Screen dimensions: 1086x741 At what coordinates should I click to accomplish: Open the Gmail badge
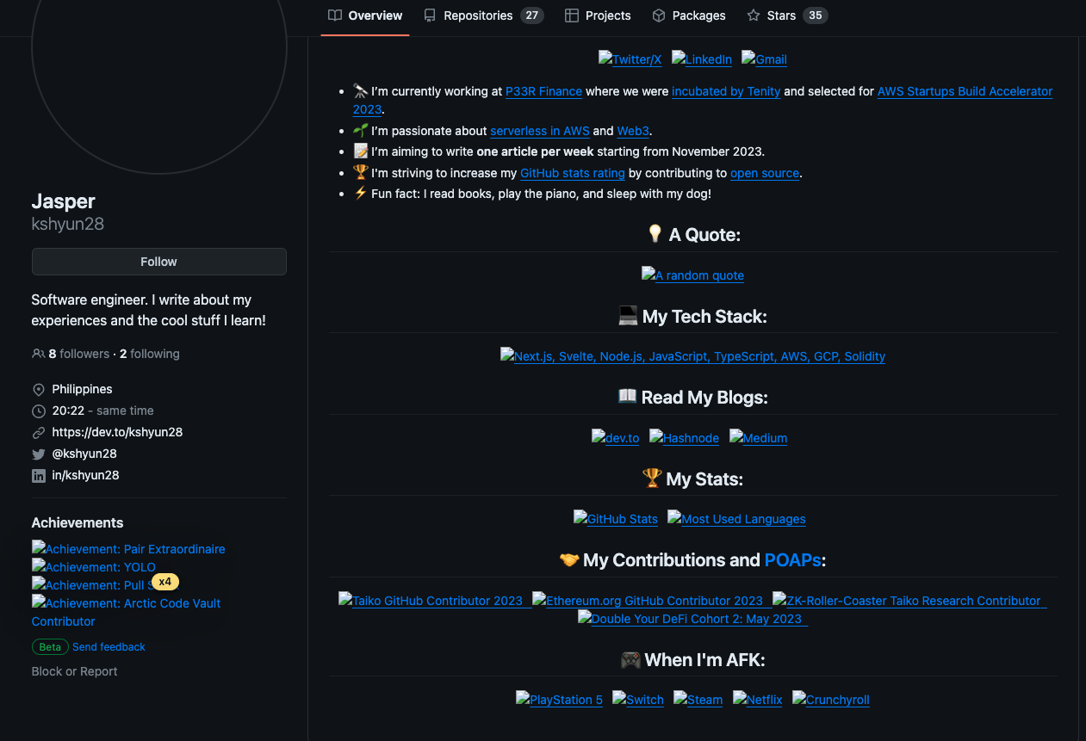click(x=763, y=59)
